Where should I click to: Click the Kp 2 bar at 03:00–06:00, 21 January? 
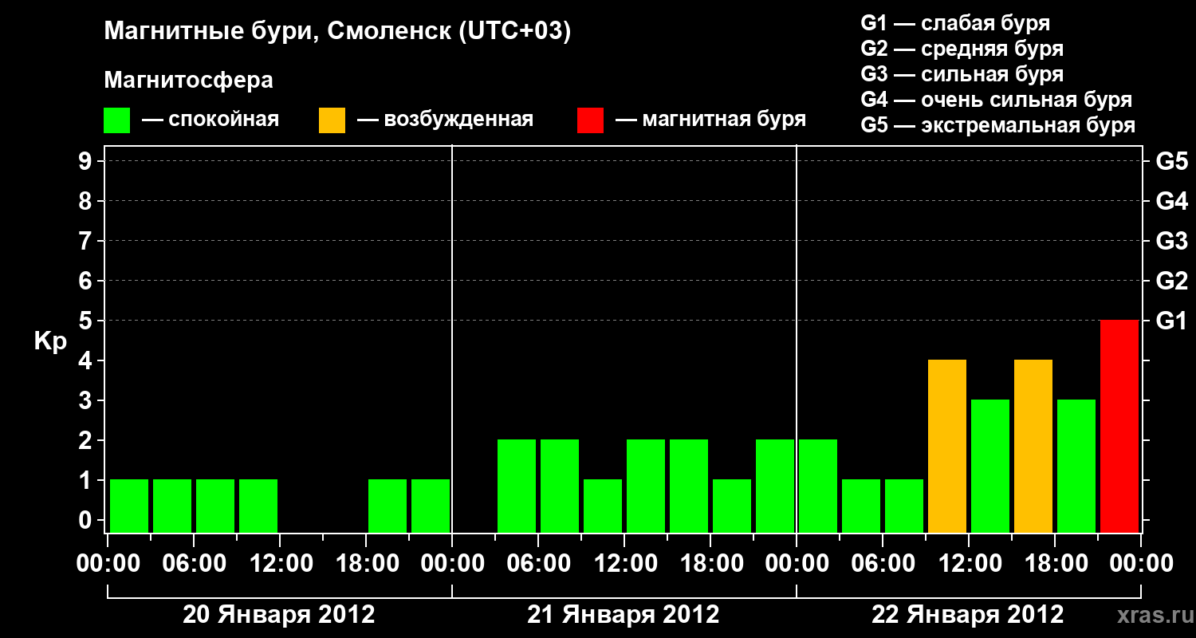pos(517,486)
